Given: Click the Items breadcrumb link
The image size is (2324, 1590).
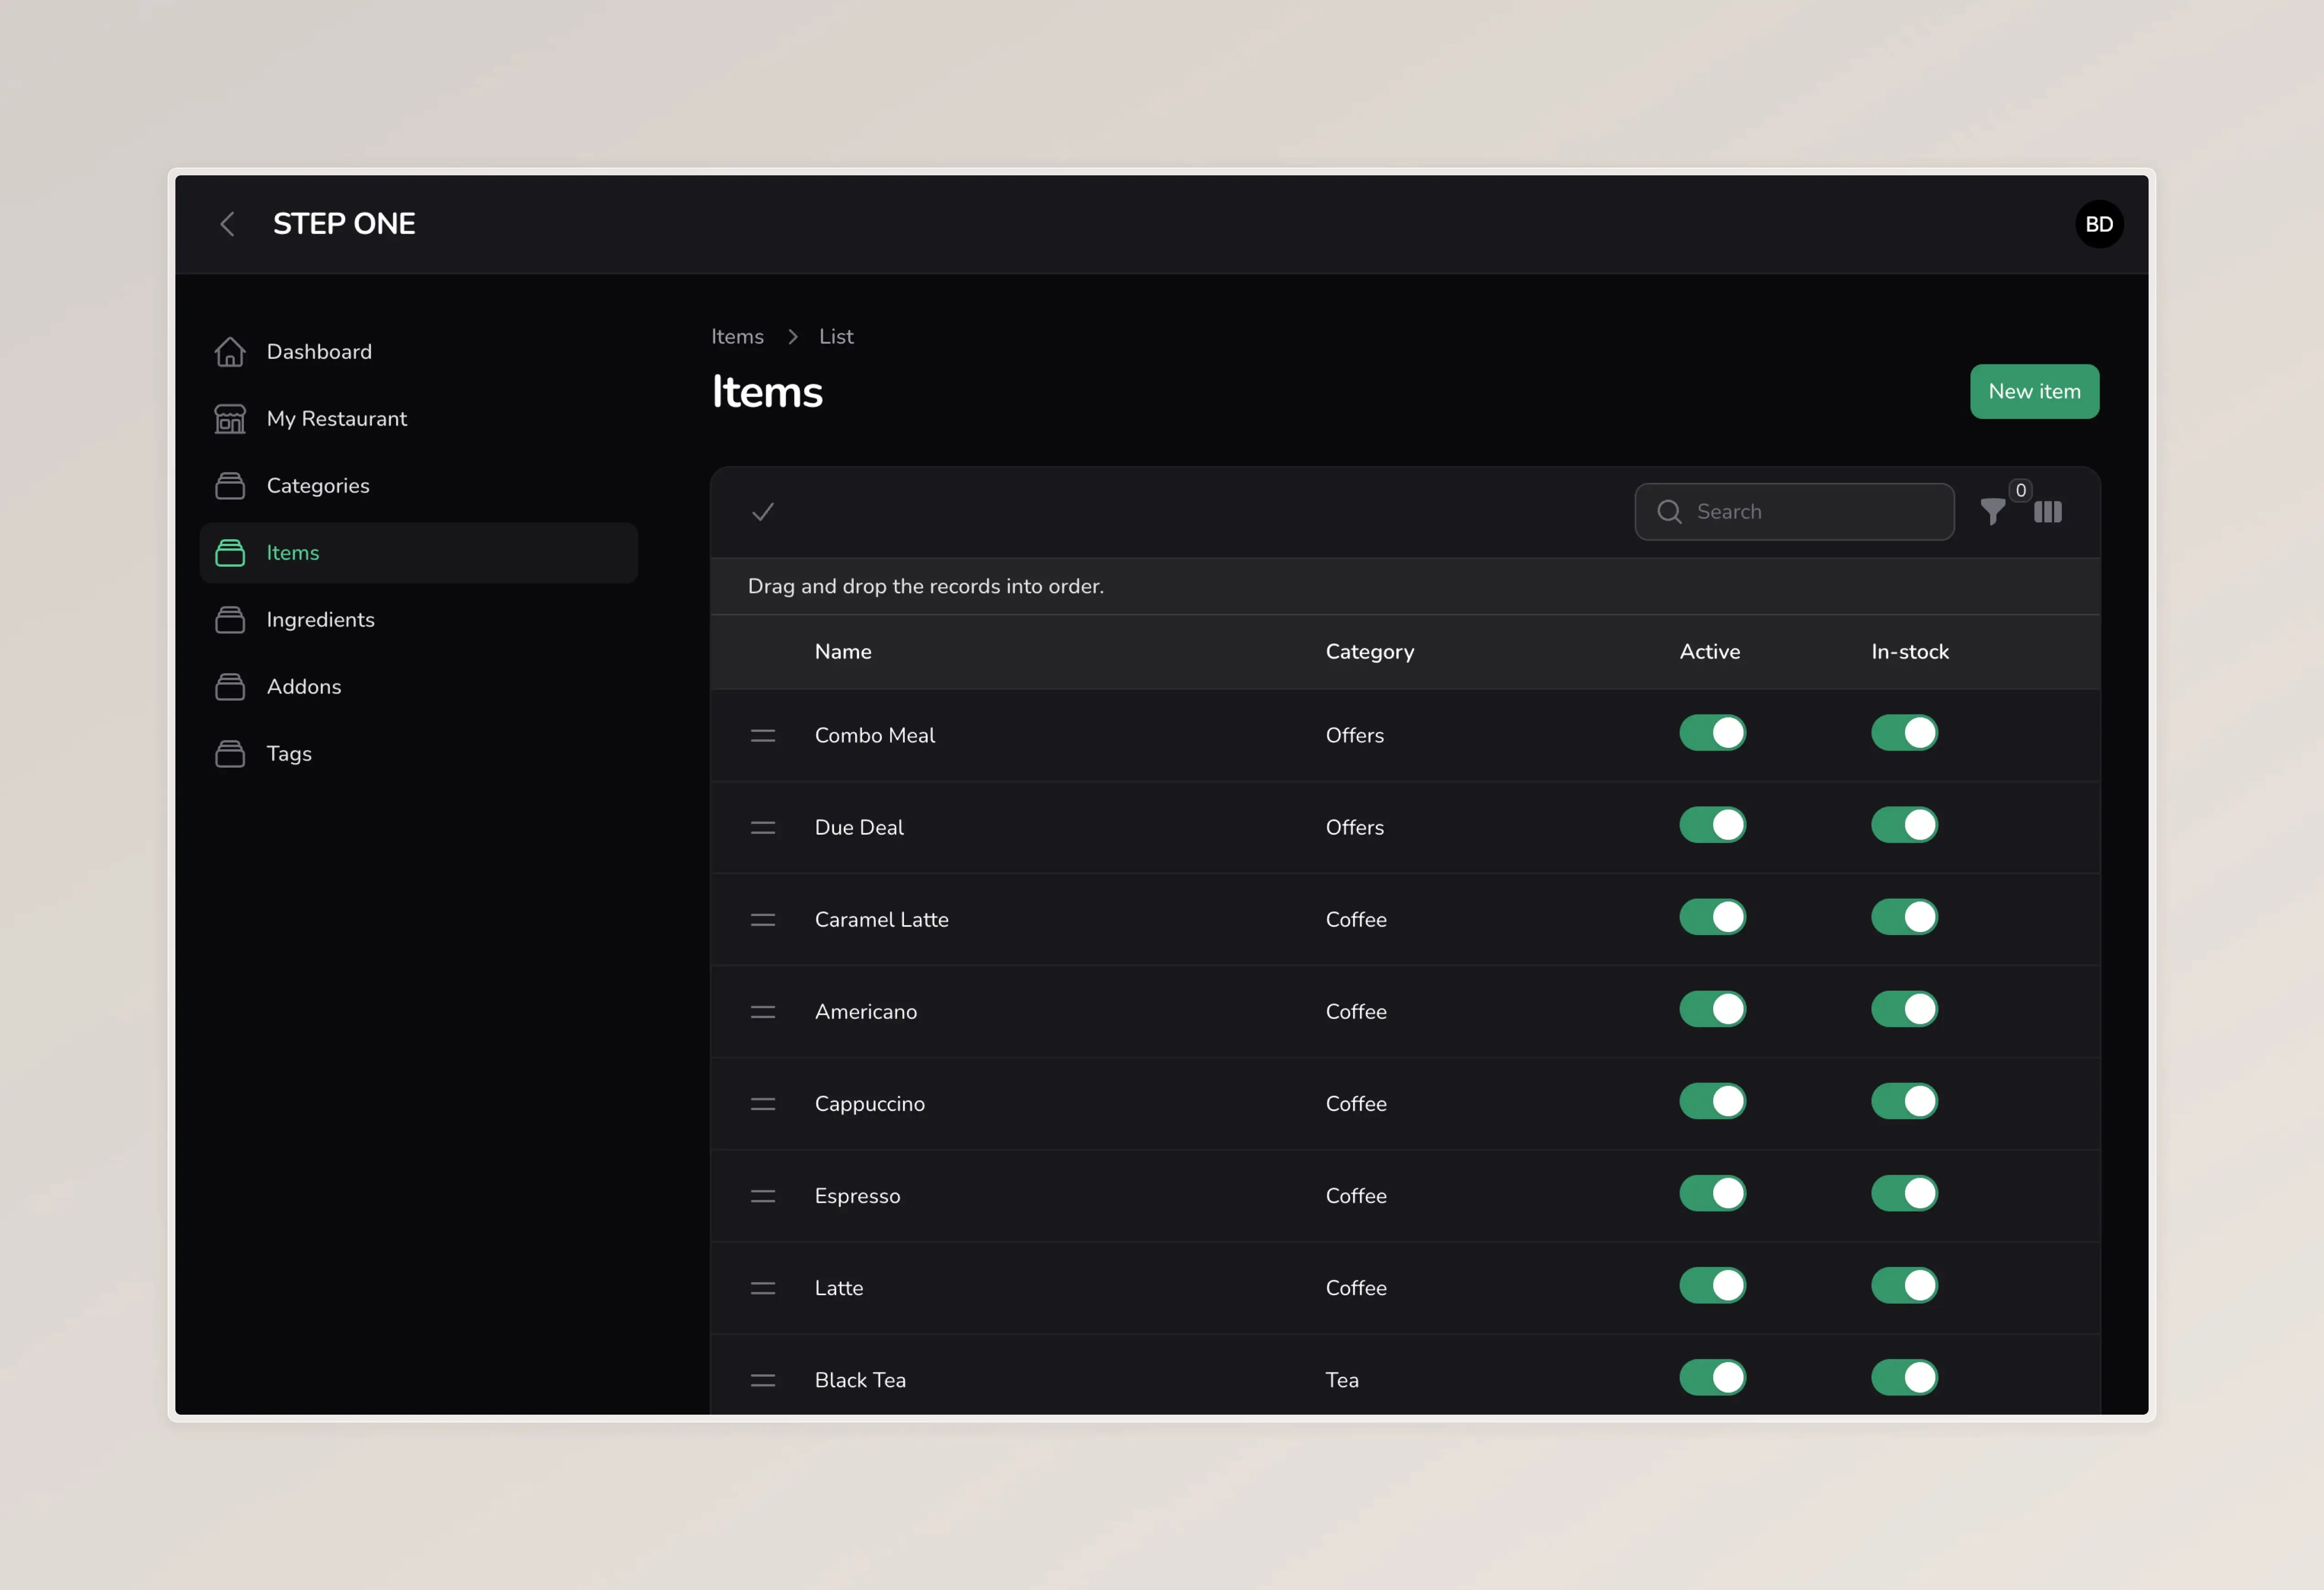Looking at the screenshot, I should click(x=737, y=337).
